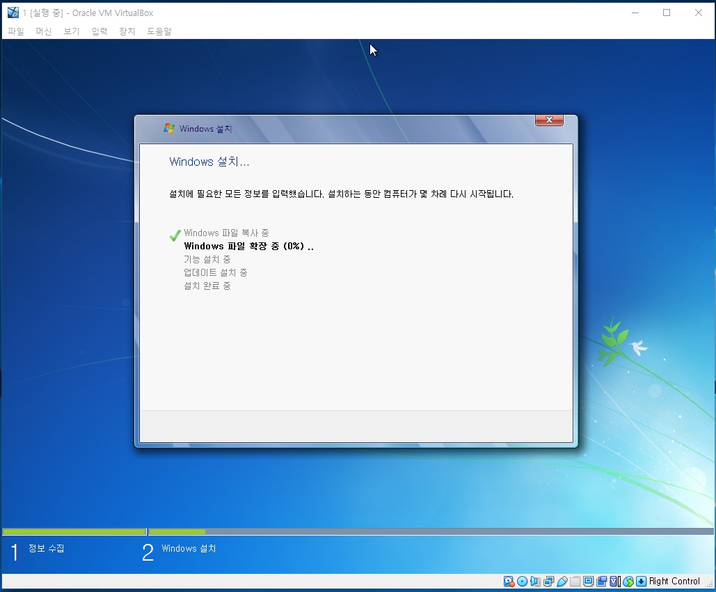The image size is (716, 592).
Task: Open the 머신 menu
Action: tap(43, 31)
